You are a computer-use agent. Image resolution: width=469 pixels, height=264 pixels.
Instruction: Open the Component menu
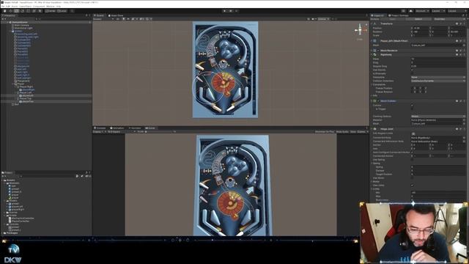pyautogui.click(x=39, y=7)
